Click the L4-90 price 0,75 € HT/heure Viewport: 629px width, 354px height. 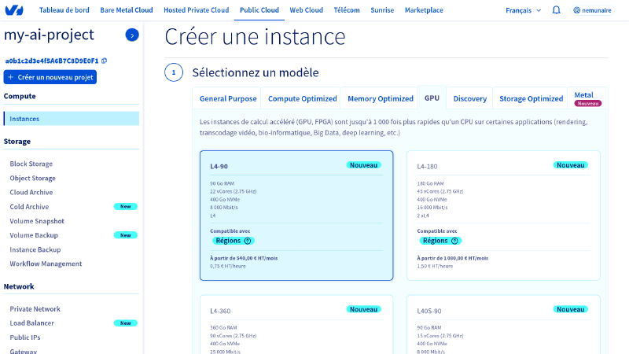(228, 266)
